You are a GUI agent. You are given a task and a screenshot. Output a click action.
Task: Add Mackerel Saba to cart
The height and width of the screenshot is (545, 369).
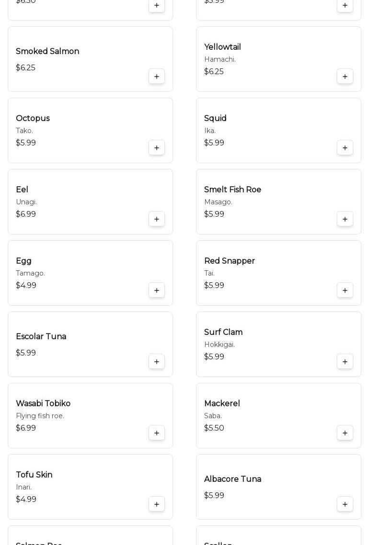[345, 433]
